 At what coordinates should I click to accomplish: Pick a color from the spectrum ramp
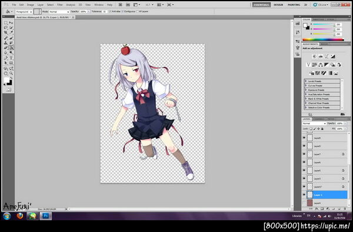coord(323,40)
